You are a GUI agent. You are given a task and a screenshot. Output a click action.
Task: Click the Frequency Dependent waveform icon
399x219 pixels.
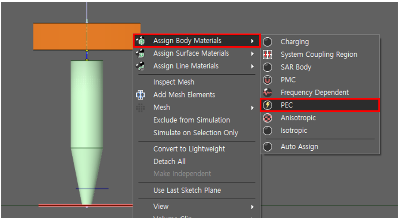268,92
